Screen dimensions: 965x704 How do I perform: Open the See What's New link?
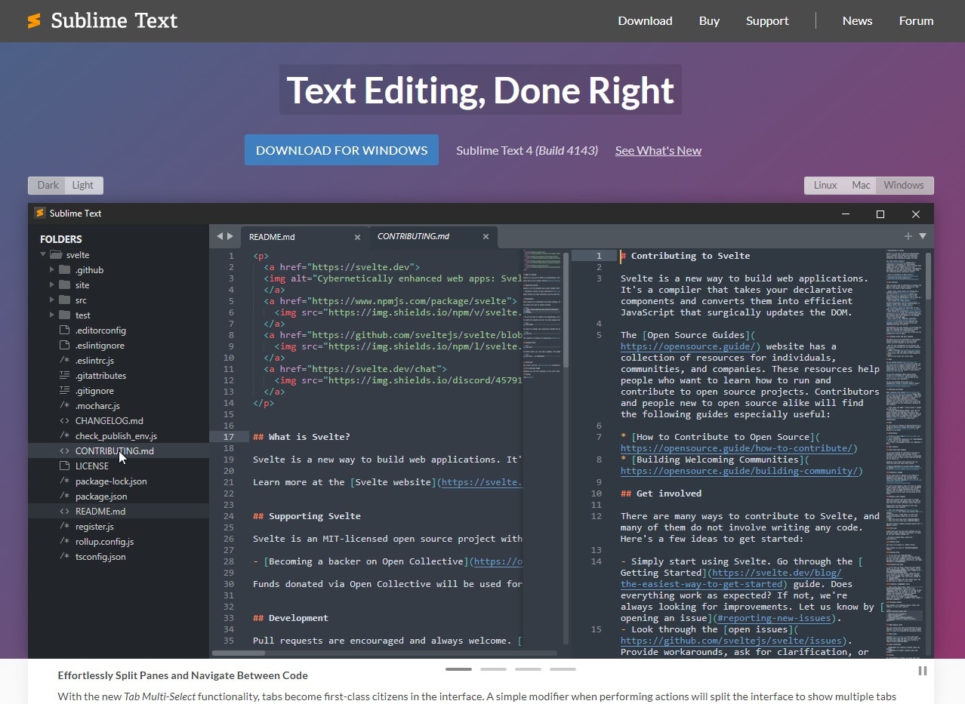658,151
